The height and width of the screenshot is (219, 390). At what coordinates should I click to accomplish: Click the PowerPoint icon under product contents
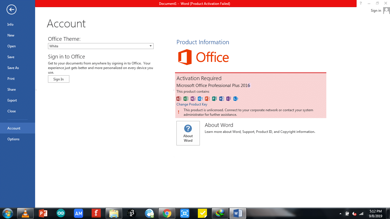click(x=207, y=99)
